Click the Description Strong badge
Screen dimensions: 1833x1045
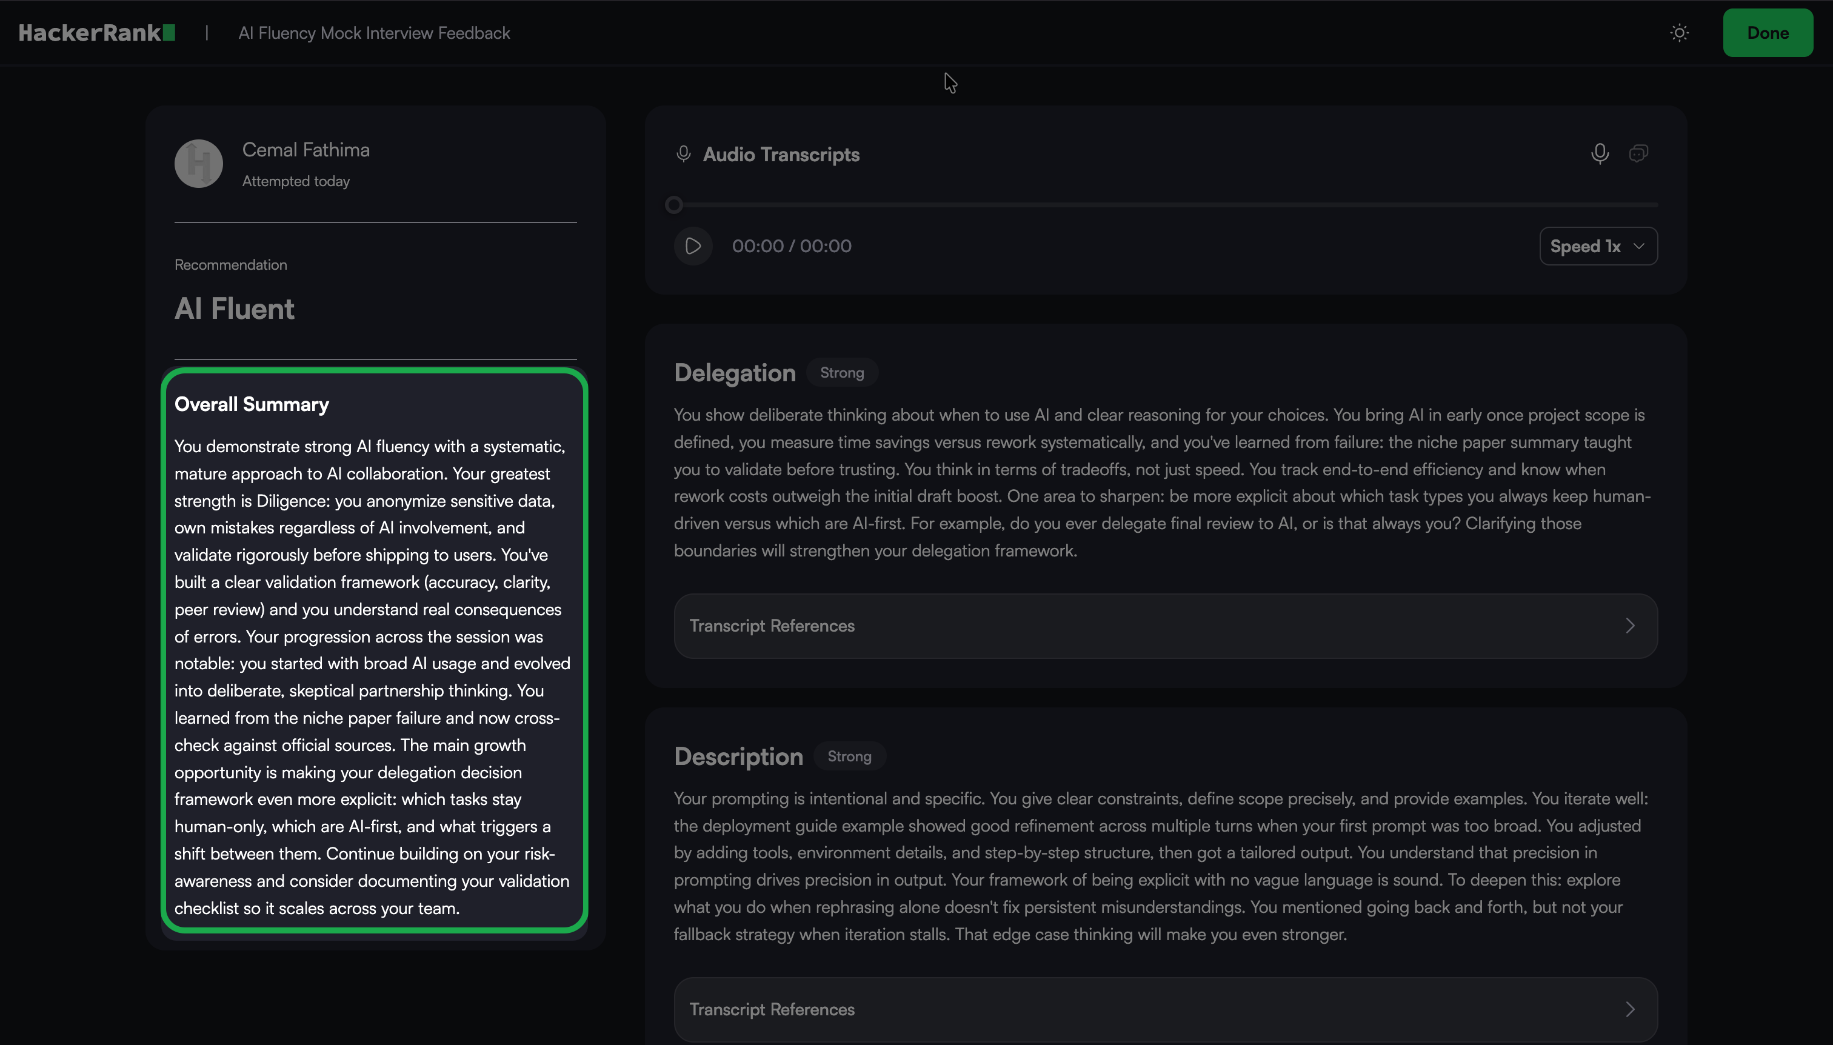tap(849, 756)
